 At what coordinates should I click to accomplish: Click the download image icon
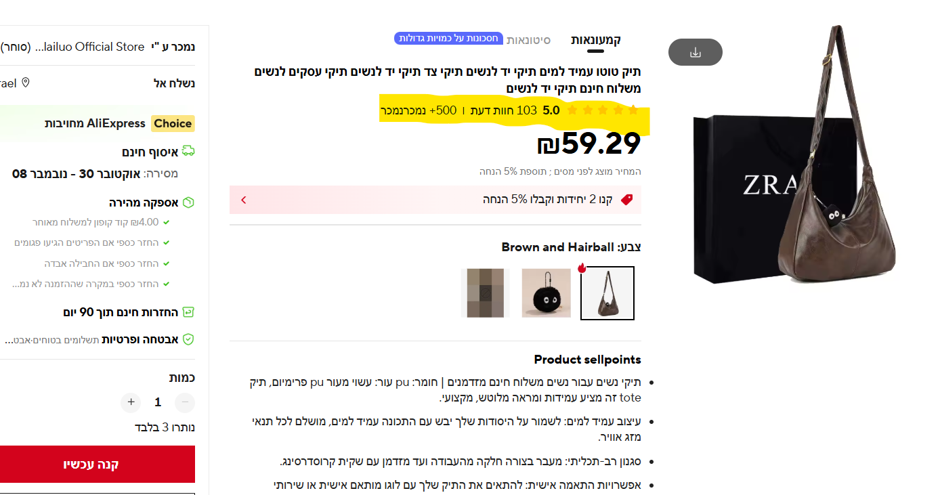pyautogui.click(x=696, y=52)
